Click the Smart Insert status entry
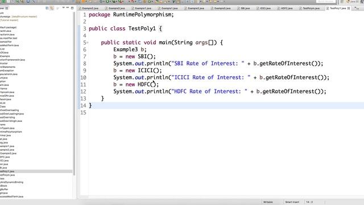The height and width of the screenshot is (205, 364). click(292, 202)
